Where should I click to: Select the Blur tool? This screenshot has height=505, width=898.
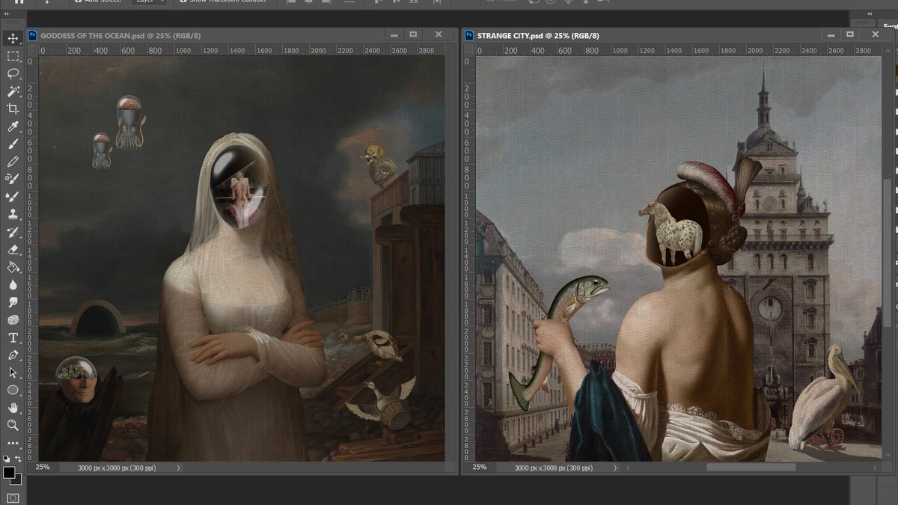point(13,284)
